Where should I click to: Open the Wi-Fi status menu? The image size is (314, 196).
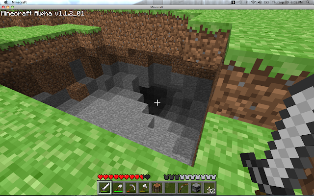coord(253,2)
